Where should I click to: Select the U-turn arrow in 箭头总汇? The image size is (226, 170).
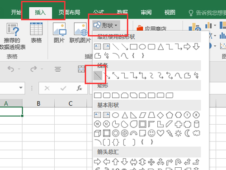(179, 162)
